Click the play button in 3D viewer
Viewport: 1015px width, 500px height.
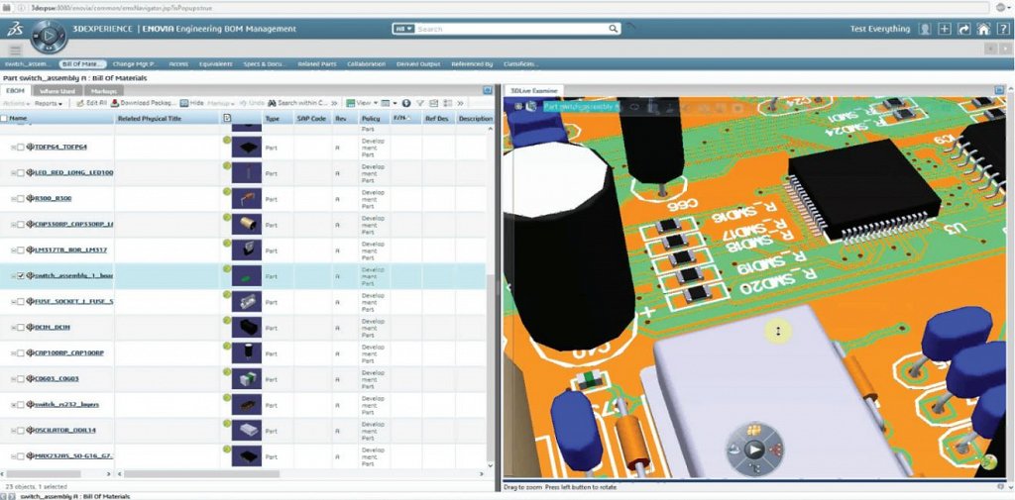[754, 449]
